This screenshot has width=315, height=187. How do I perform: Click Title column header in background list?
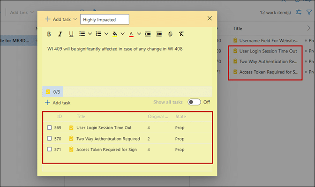(x=238, y=29)
